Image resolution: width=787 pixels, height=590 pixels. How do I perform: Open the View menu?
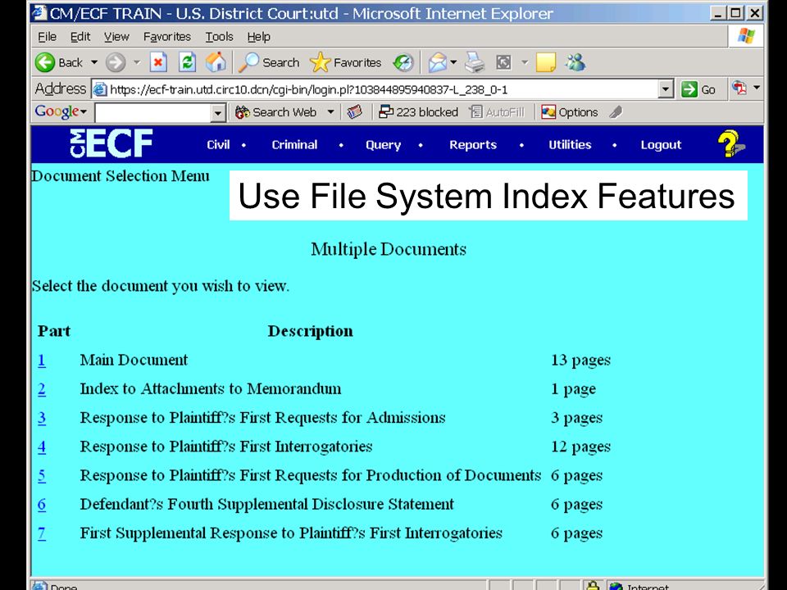[x=116, y=37]
